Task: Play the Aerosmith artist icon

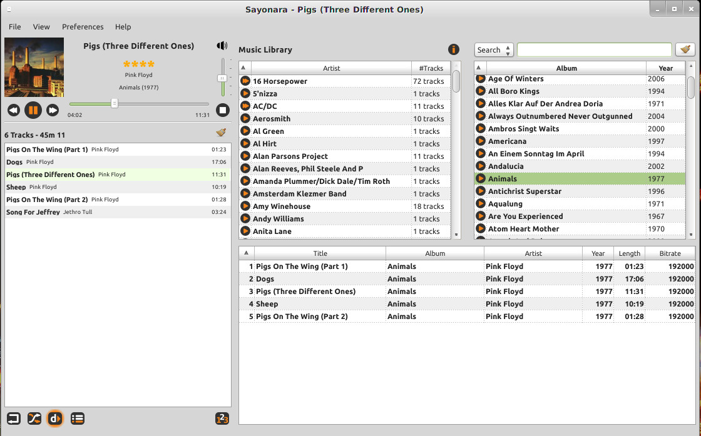Action: point(245,118)
